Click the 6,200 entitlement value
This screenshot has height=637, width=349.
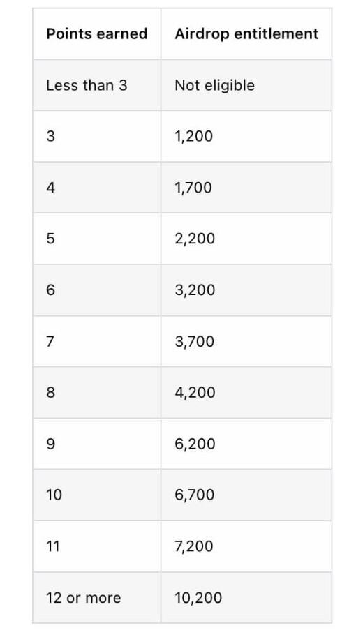[195, 444]
